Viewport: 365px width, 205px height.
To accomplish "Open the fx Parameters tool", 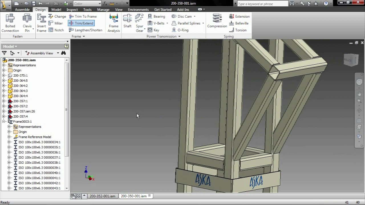I will click(x=105, y=3).
